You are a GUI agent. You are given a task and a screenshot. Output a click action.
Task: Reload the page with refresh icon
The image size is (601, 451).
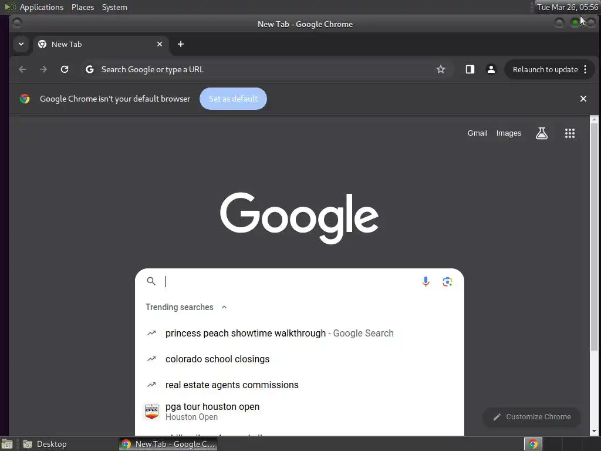pyautogui.click(x=65, y=69)
